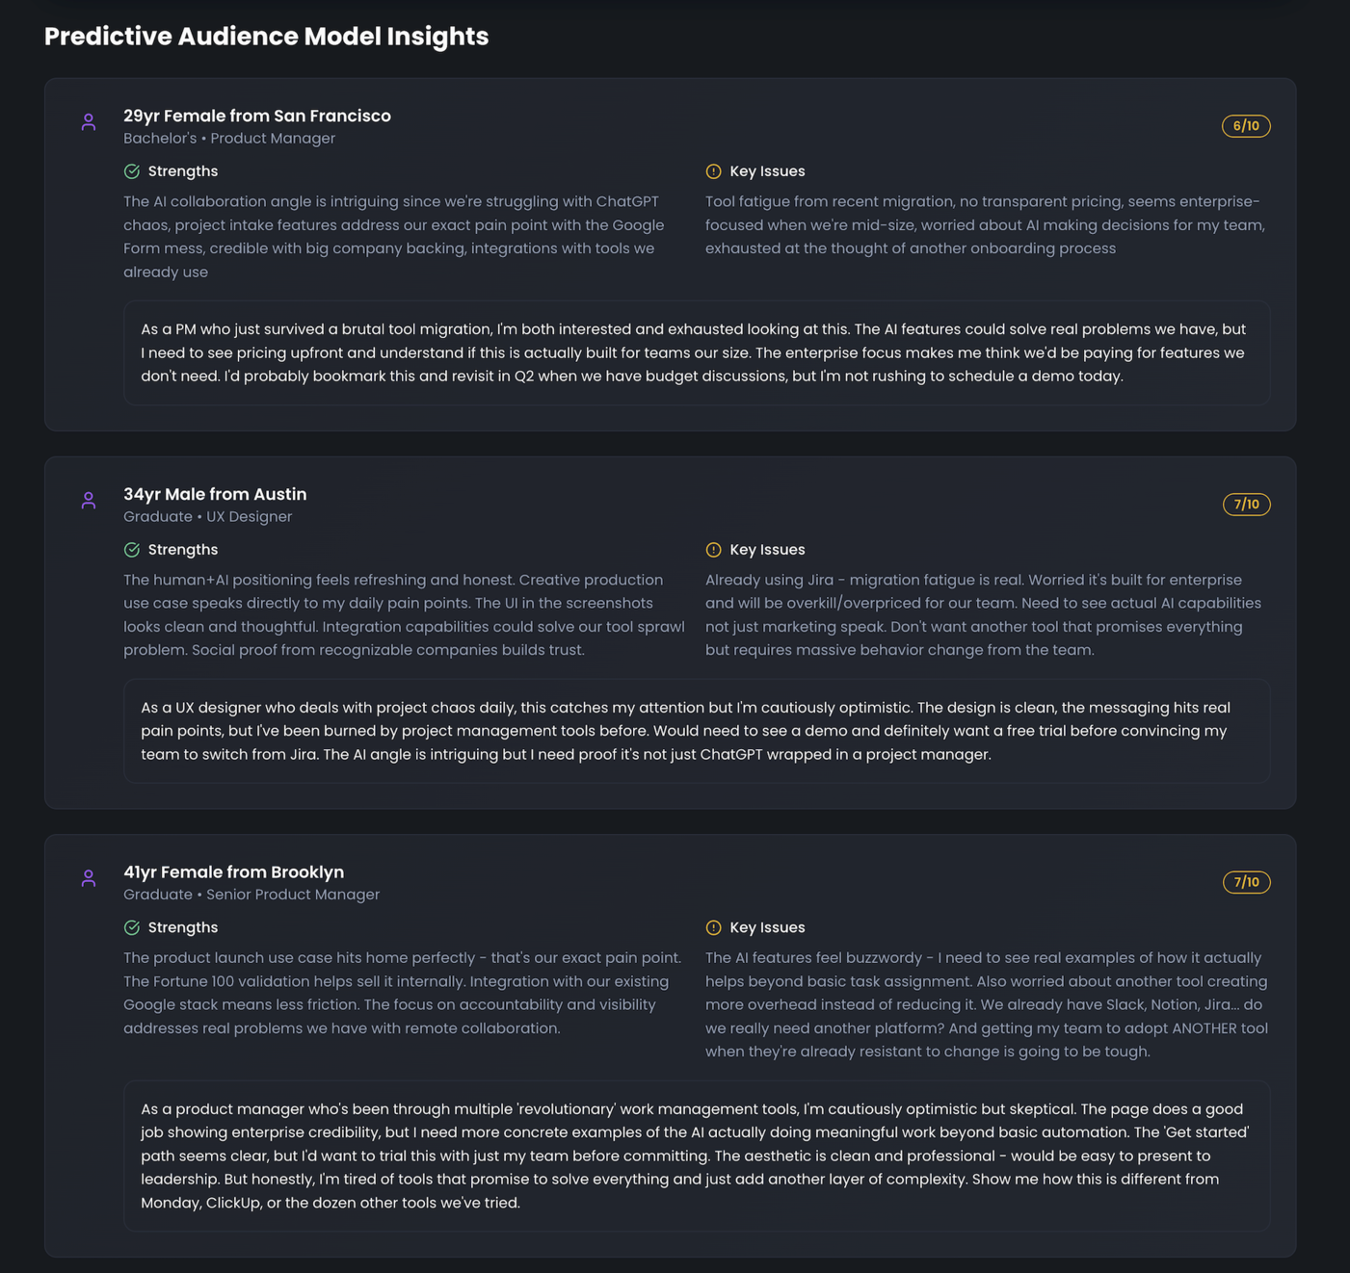Click the Key Issues warning icon in the Austin card

(x=713, y=550)
